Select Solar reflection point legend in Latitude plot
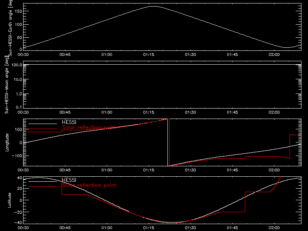308x231 pixels. 89,185
